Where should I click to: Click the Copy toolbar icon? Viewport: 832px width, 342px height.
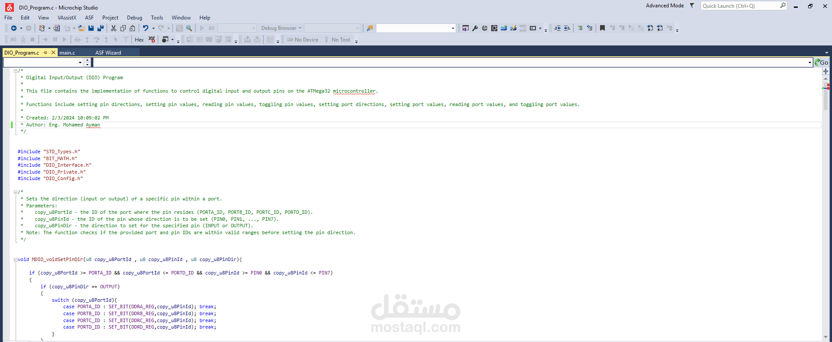click(123, 28)
